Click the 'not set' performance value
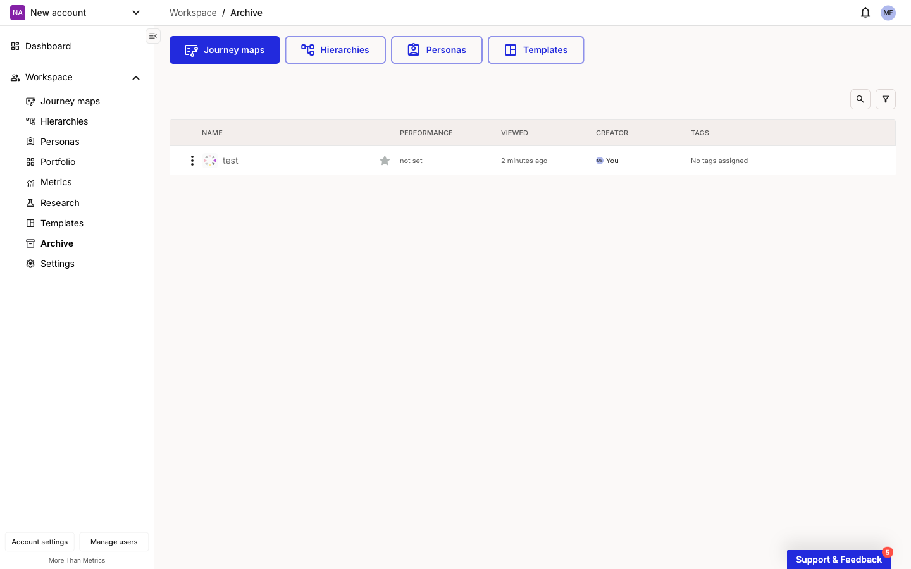Viewport: 911px width, 569px height. pyautogui.click(x=411, y=161)
